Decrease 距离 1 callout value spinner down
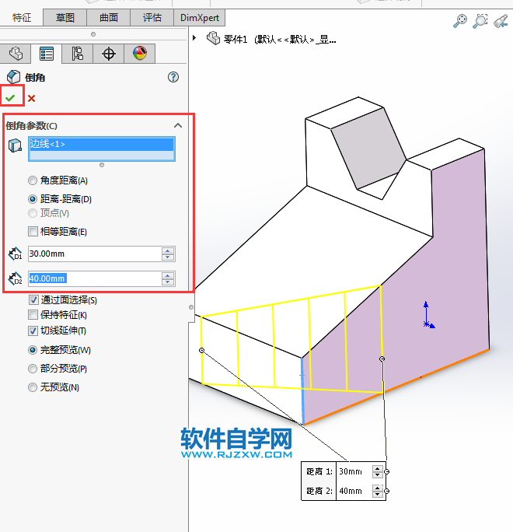This screenshot has height=532, width=513. pos(378,474)
